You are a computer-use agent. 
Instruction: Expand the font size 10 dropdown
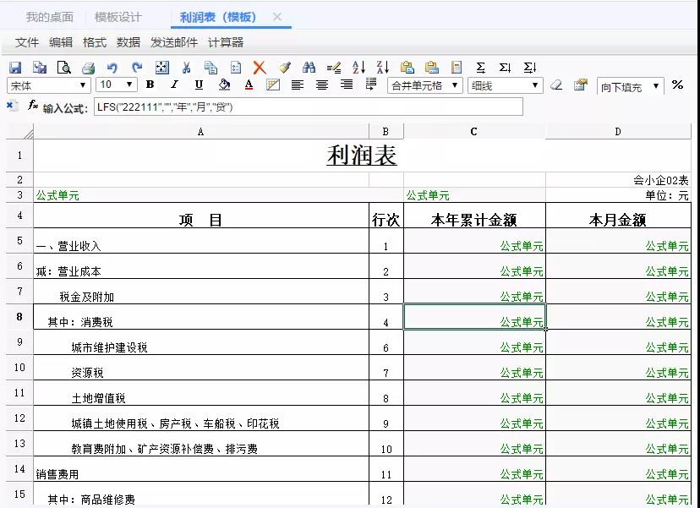coord(129,85)
